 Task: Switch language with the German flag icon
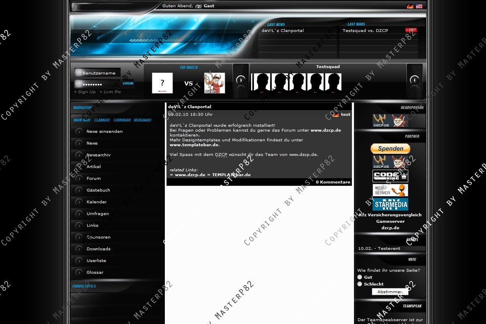[x=410, y=6]
